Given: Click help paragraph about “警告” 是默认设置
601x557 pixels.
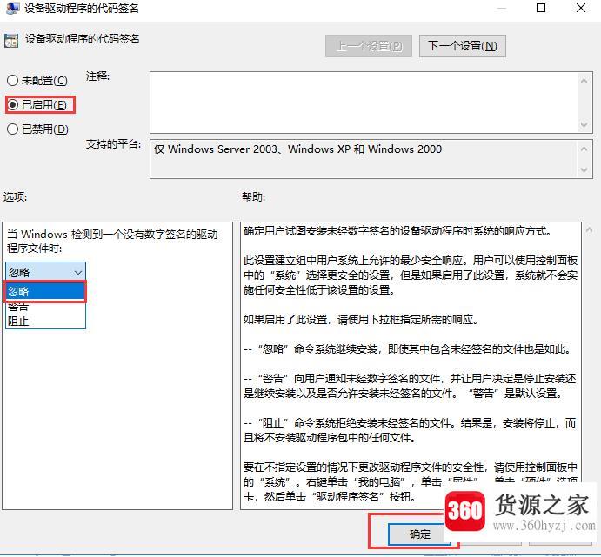Looking at the screenshot, I should click(x=410, y=386).
